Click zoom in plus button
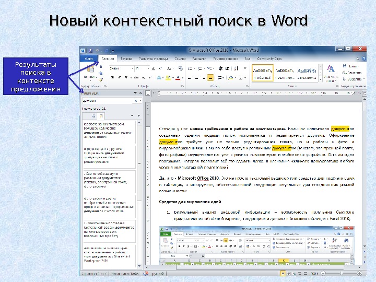376x282 pixels. coord(359,273)
